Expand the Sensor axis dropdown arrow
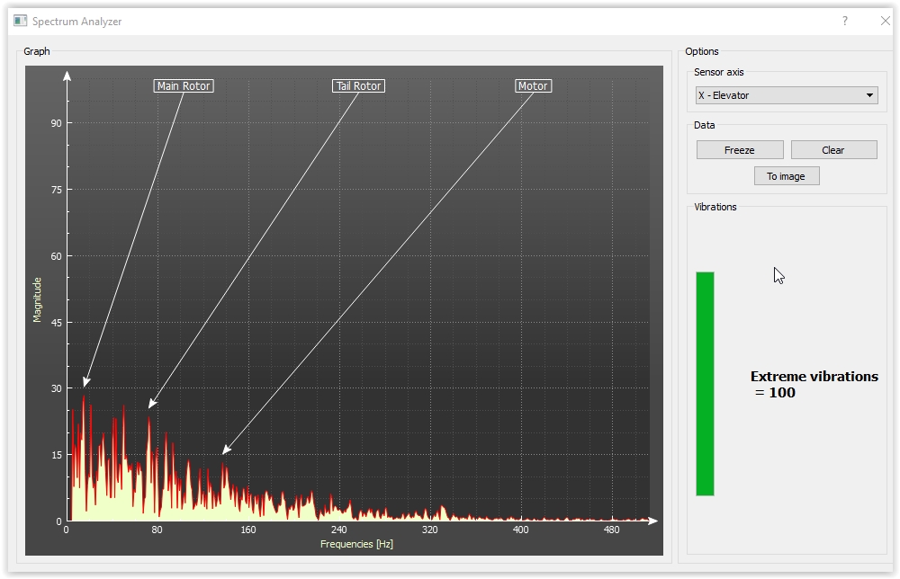The image size is (900, 579). [x=869, y=95]
